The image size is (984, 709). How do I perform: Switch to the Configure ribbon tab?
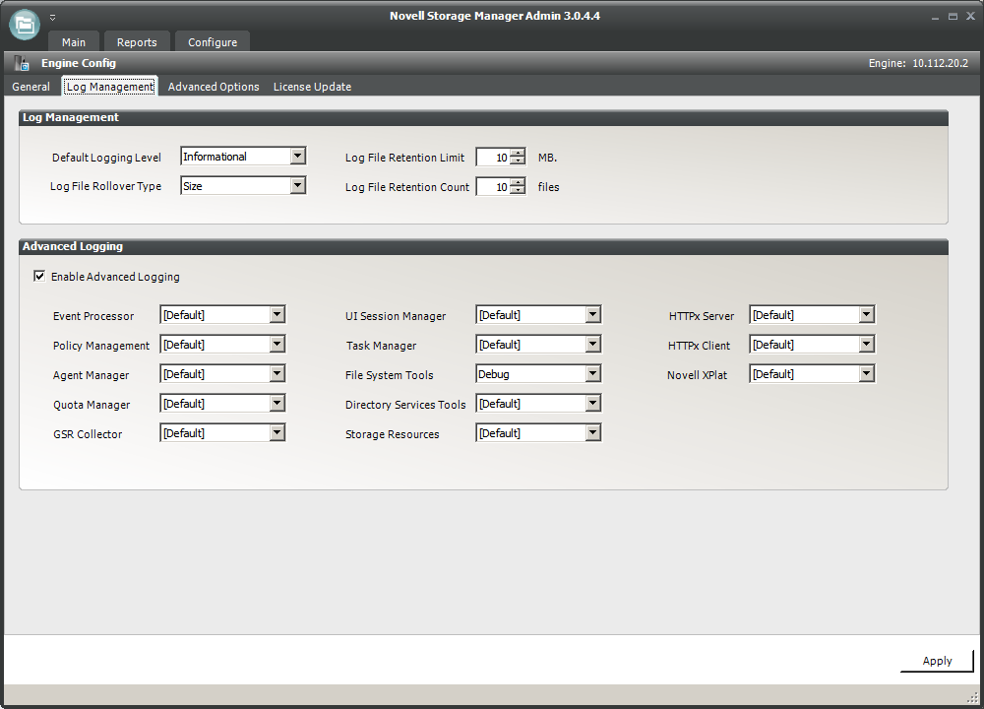click(x=213, y=42)
